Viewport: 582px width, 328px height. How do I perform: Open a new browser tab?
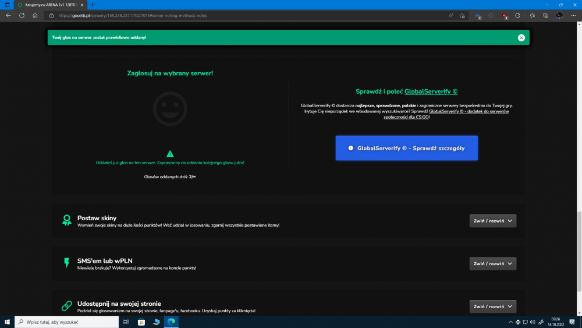[92, 5]
